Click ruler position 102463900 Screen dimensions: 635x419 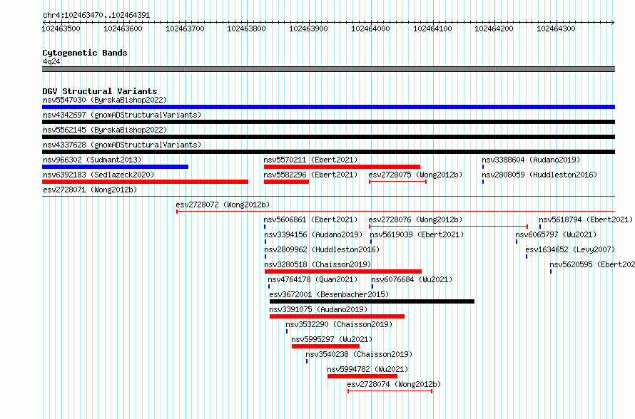(x=309, y=29)
